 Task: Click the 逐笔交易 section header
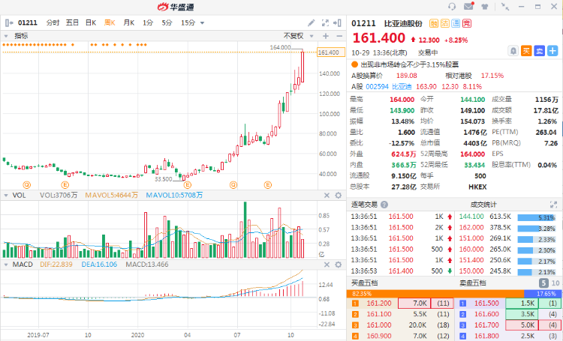[364, 205]
